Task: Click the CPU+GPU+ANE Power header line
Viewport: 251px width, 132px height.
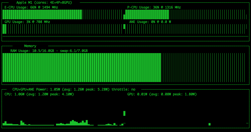Action: (x=74, y=89)
